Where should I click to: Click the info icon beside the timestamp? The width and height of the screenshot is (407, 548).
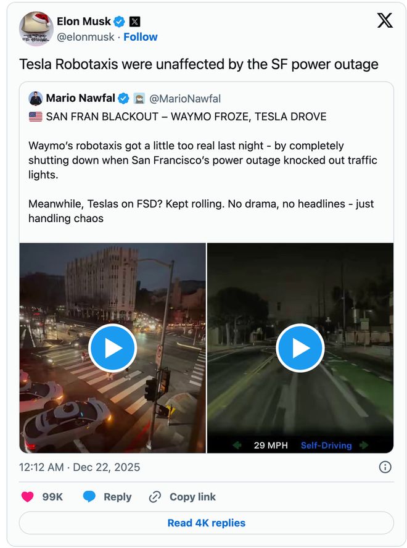[x=385, y=467]
